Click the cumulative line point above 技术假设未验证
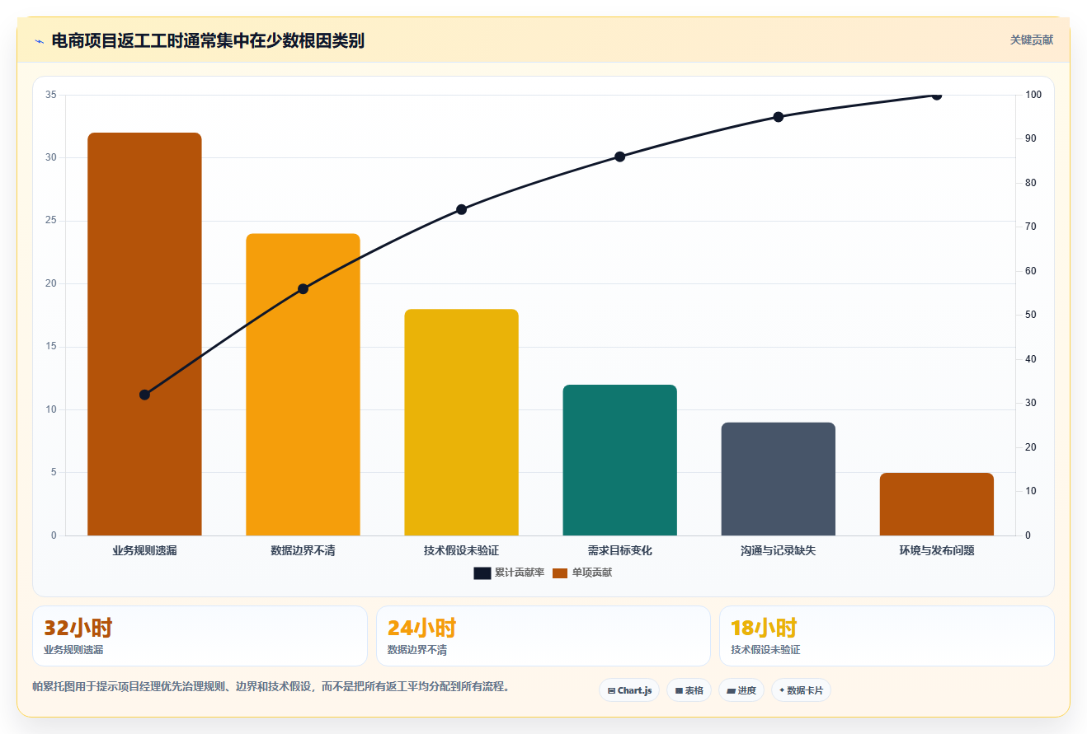 (x=461, y=209)
